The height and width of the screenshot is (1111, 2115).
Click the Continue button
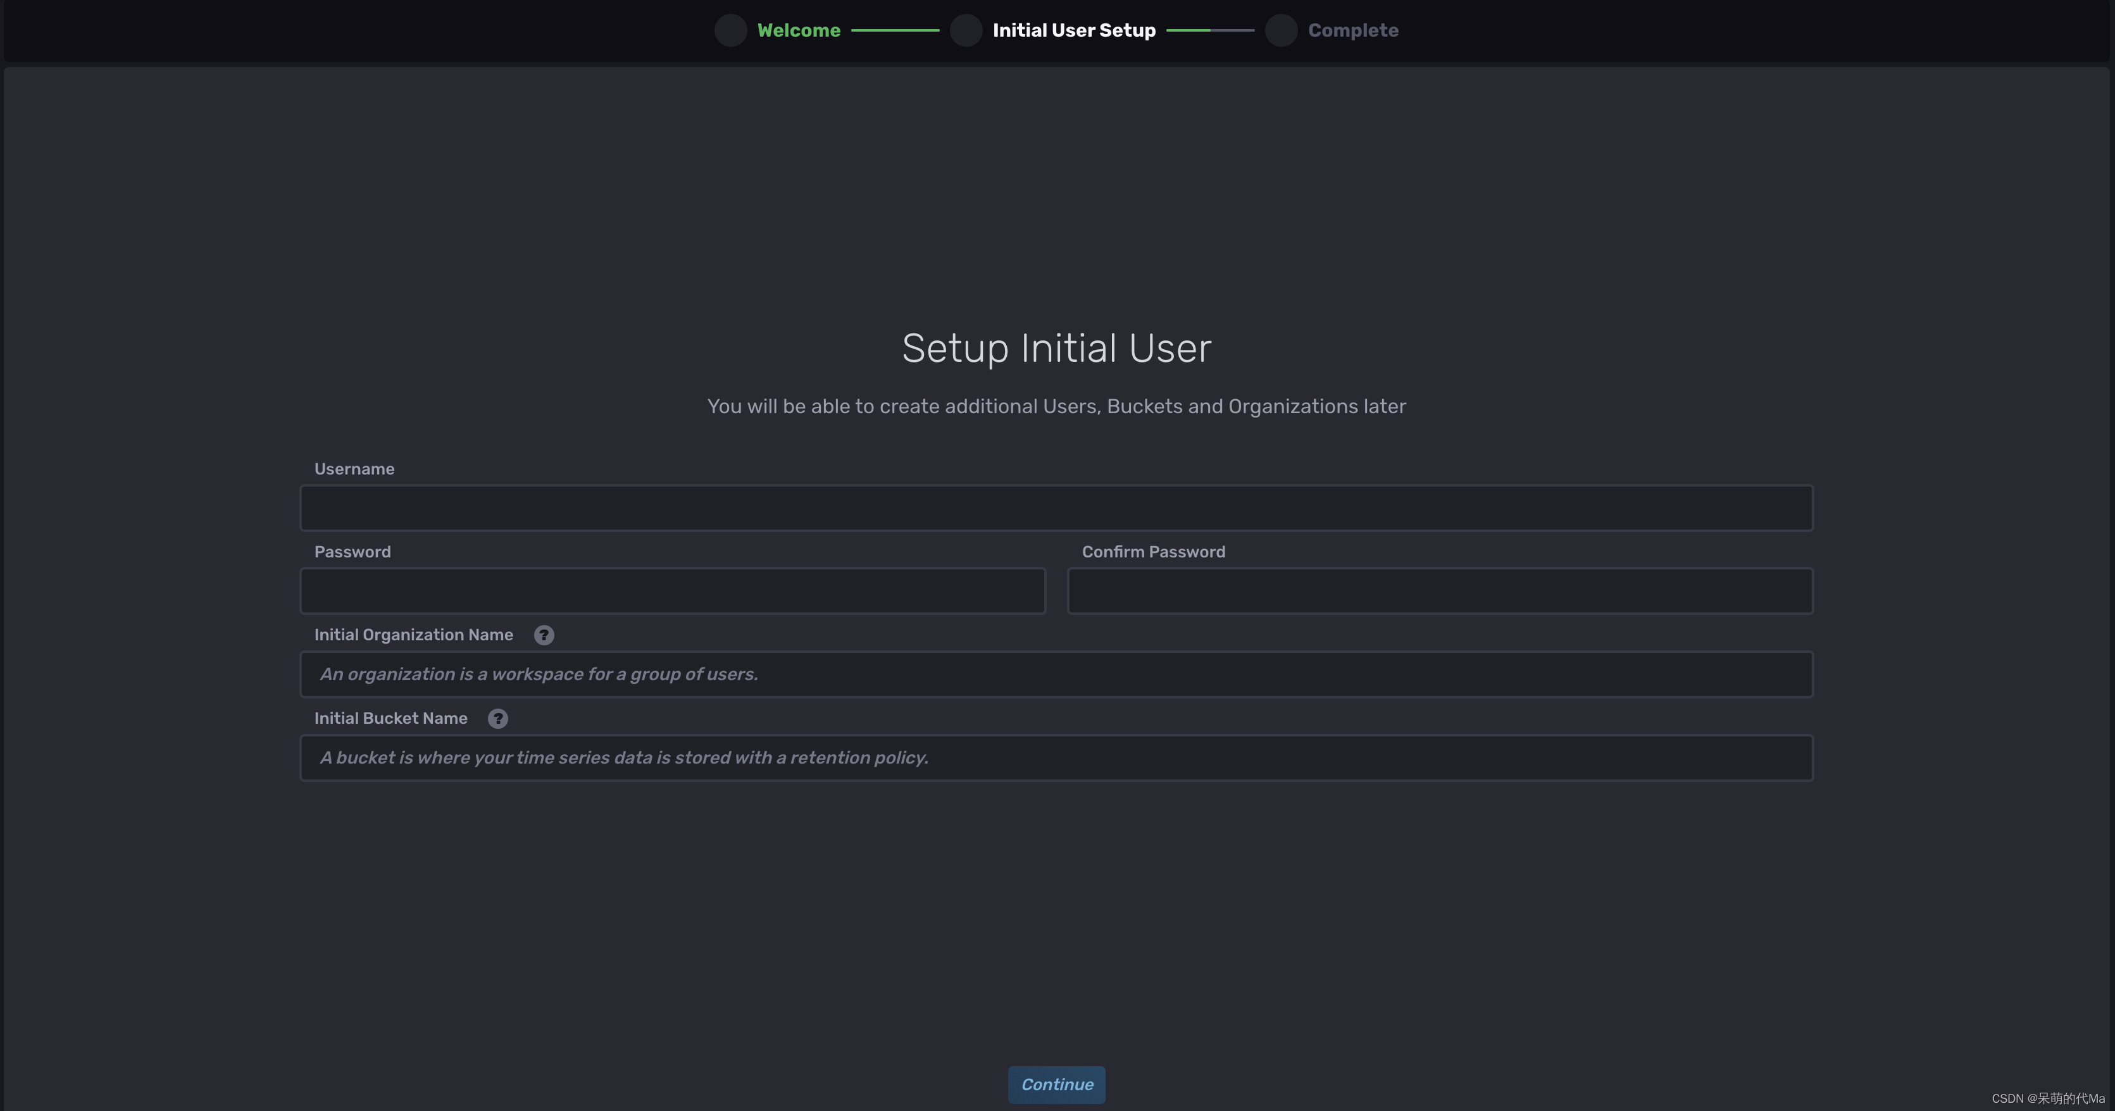pyautogui.click(x=1057, y=1084)
